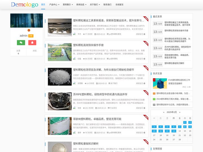Image resolution: width=203 pixels, height=152 pixels.
Task: Open thumbnail of 塑料颗粒搬运工具革新报道 article
Action: [x=60, y=27]
